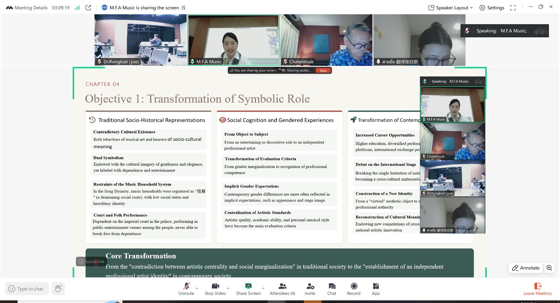Click the raise hand icon
Screen dimensions: 560x303
(58, 289)
